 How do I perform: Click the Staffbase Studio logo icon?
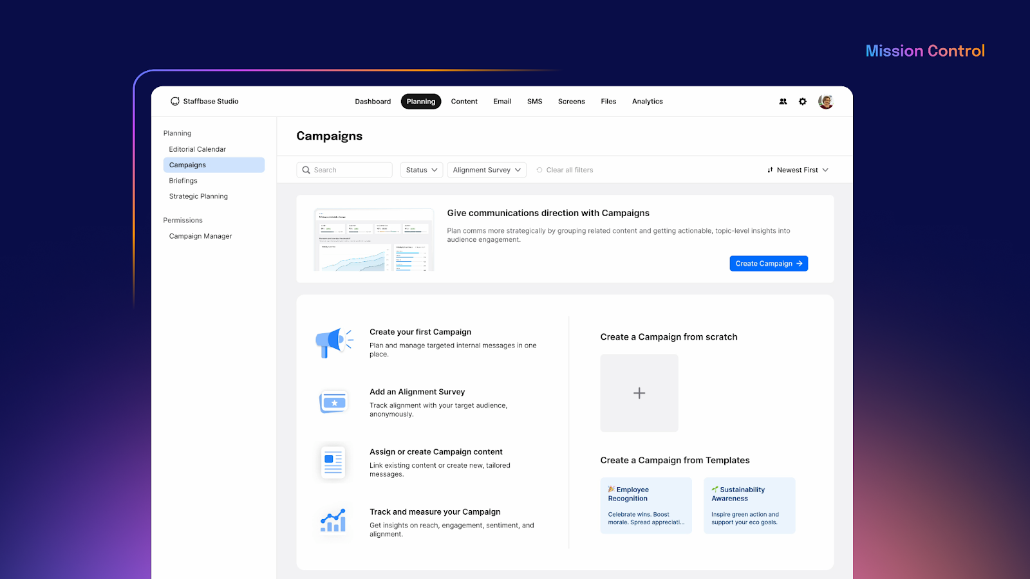pyautogui.click(x=174, y=102)
